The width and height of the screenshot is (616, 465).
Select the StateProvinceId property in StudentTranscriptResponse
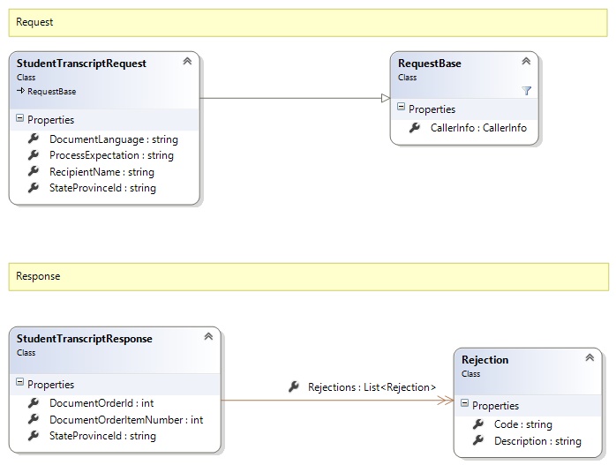[x=102, y=436]
